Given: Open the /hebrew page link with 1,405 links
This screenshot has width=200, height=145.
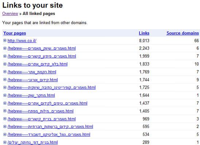Looking at the screenshot, I should click(40, 111).
